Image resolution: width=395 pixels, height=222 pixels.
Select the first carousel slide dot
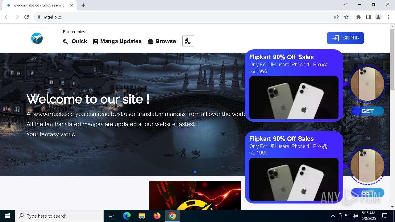tap(195, 172)
